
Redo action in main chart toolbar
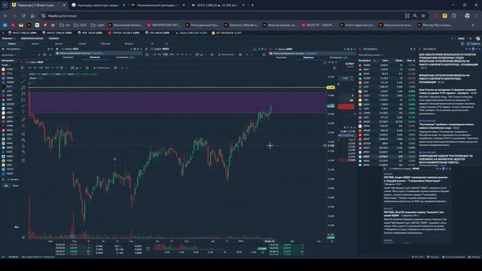[x=127, y=68]
